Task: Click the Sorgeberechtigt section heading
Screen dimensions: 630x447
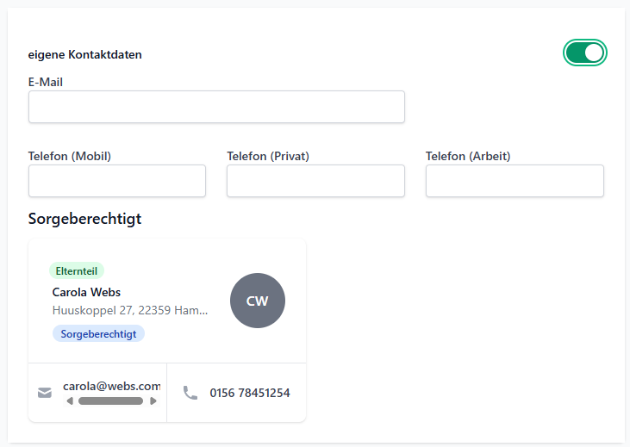Action: pos(84,219)
